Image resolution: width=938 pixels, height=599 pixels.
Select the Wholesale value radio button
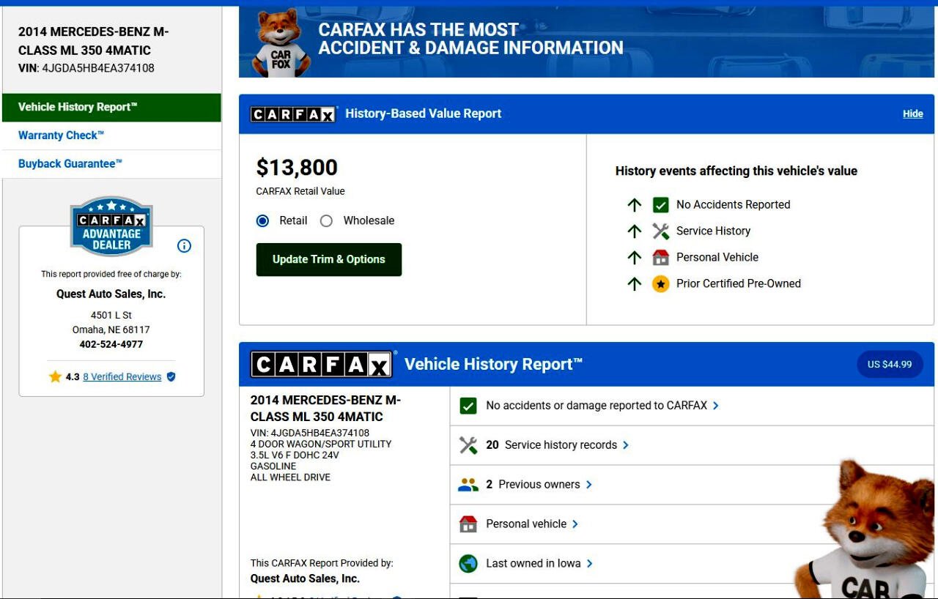[x=327, y=221]
